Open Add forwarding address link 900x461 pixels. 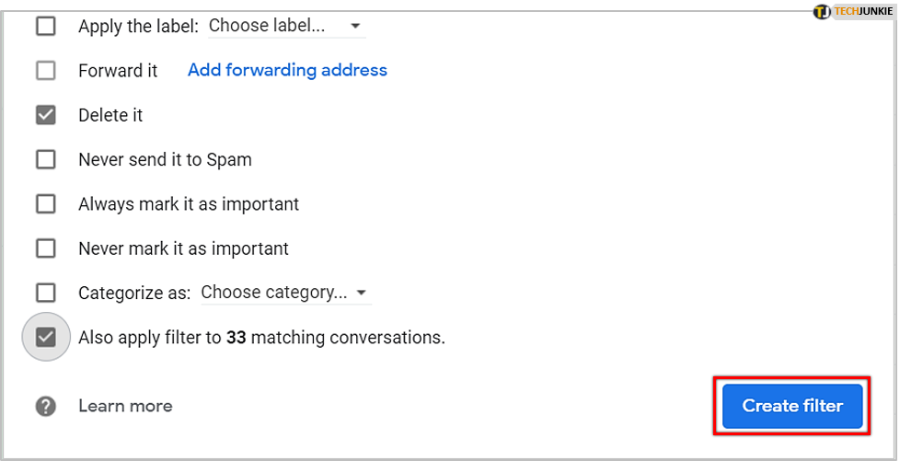click(287, 70)
